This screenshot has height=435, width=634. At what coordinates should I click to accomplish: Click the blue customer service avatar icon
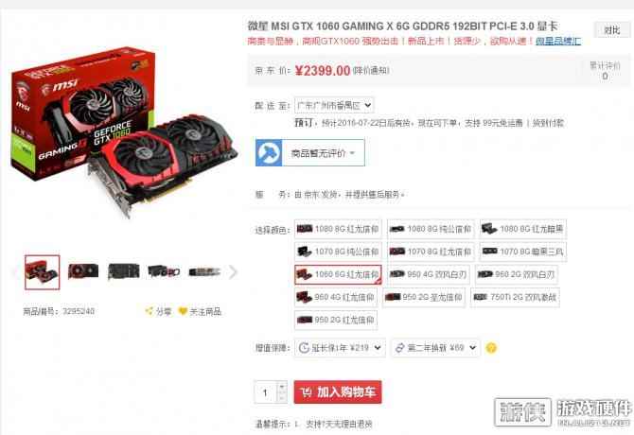tap(269, 152)
